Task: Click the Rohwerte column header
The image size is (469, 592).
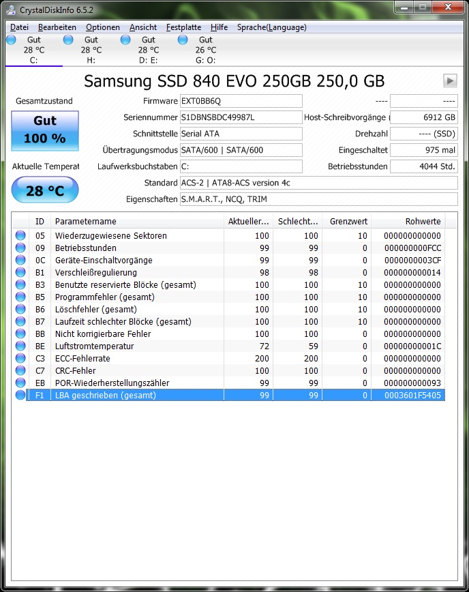Action: [x=408, y=221]
